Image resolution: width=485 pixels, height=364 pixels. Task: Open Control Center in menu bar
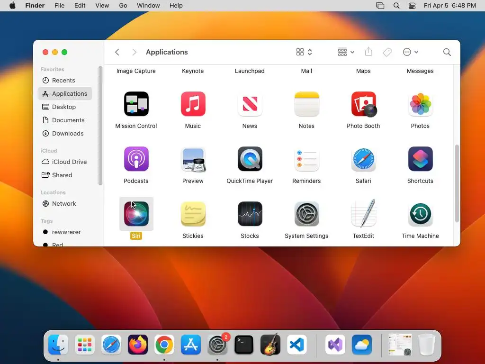point(412,6)
